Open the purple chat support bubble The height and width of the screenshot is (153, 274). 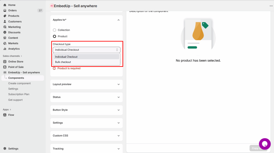pos(265,144)
